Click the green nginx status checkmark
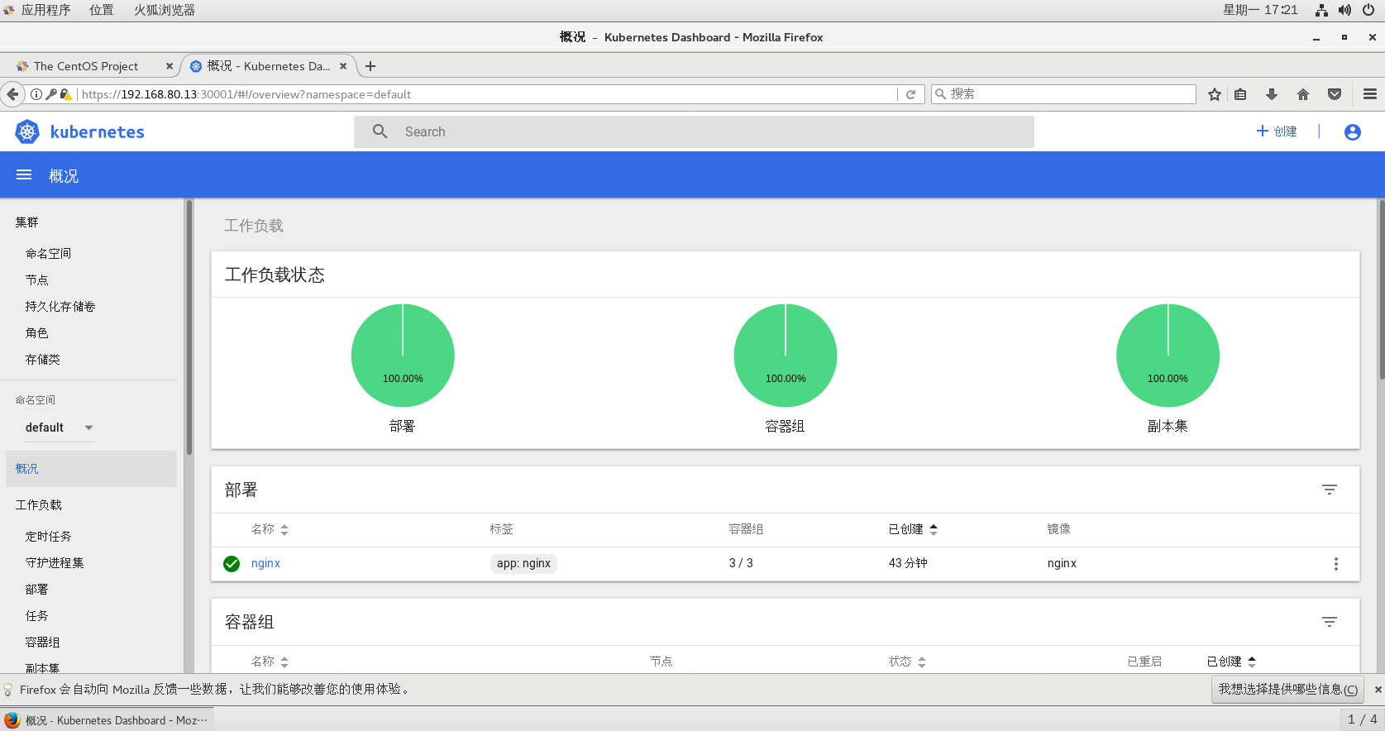 click(232, 564)
